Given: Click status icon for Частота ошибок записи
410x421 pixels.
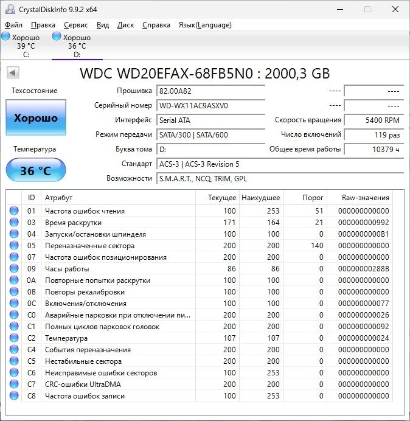Looking at the screenshot, I should click(14, 395).
